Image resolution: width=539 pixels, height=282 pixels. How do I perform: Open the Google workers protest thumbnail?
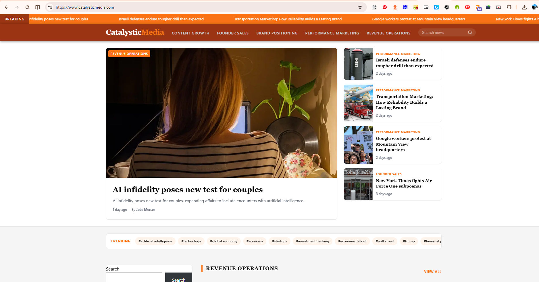pyautogui.click(x=358, y=145)
